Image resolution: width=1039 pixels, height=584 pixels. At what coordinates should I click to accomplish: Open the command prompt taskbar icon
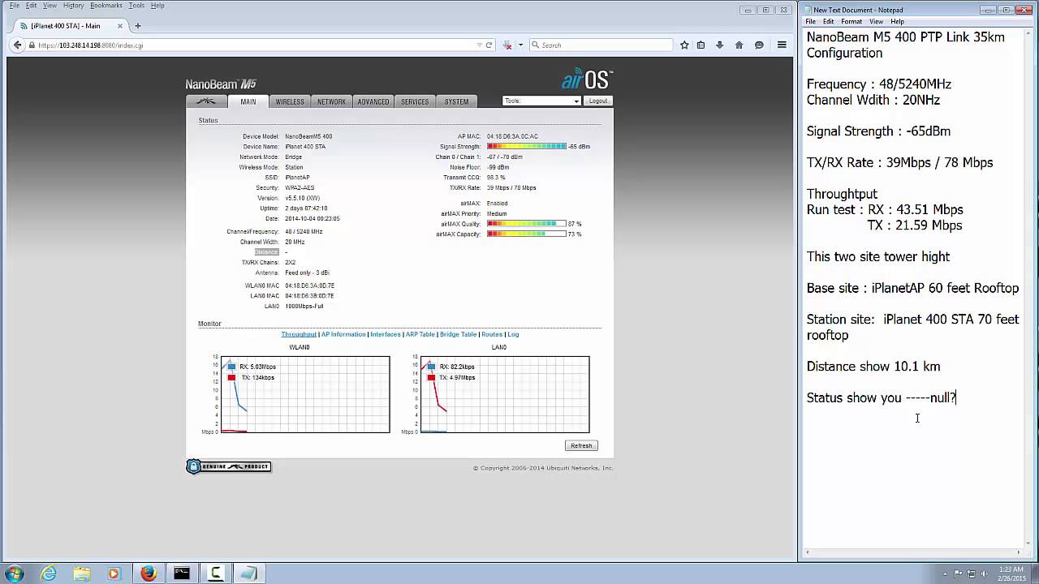coord(182,573)
